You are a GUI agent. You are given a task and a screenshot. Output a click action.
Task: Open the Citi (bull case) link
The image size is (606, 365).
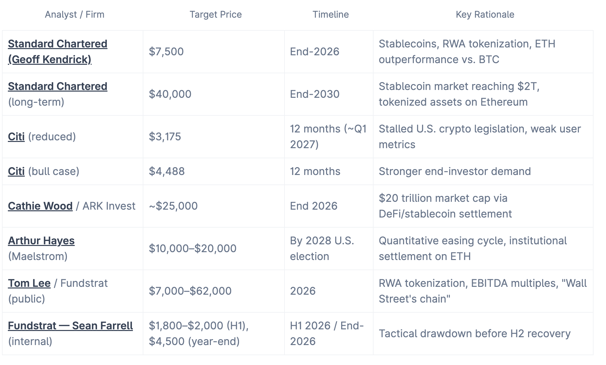click(16, 171)
